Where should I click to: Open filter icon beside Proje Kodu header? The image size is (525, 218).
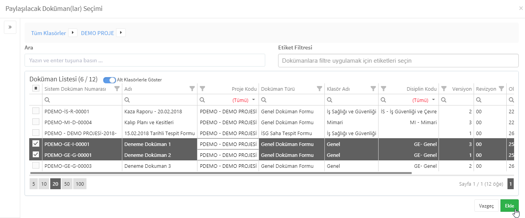(202, 89)
